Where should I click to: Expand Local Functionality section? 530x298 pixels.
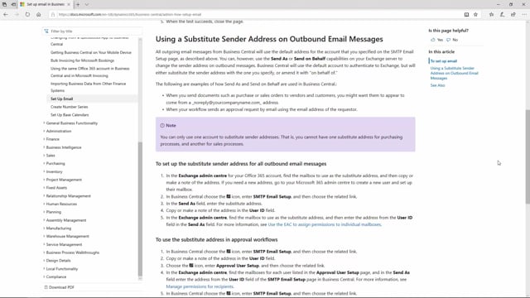(x=62, y=268)
